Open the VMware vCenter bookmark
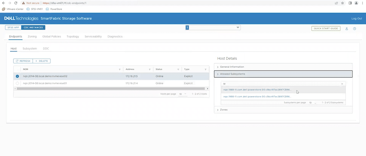The width and height of the screenshot is (366, 156). click(x=13, y=9)
